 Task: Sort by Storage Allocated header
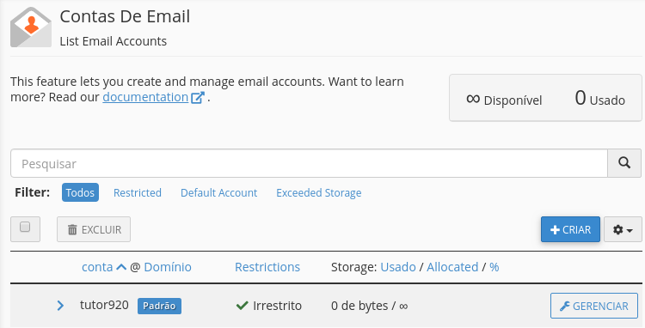tap(452, 267)
